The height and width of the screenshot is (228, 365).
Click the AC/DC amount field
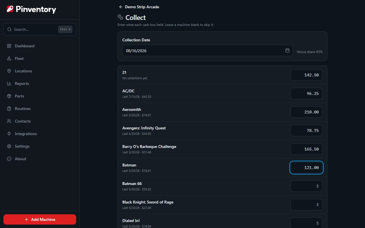[x=307, y=93]
